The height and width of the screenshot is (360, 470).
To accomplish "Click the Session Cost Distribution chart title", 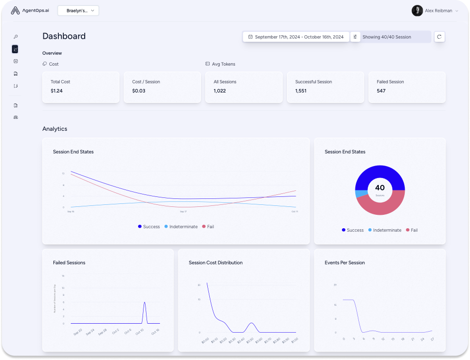I will [215, 263].
